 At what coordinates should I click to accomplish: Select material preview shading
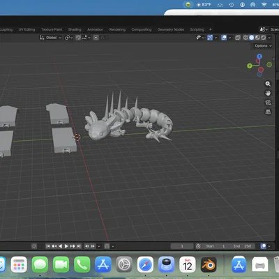[257, 38]
